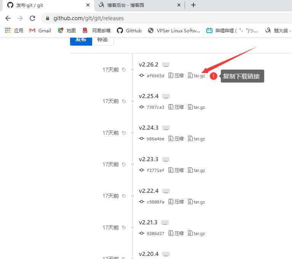Click the tag icon beside v2.24.3 date
This screenshot has height=259, width=292.
click(x=124, y=133)
